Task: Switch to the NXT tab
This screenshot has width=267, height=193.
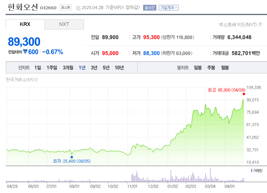Action: pos(64,24)
